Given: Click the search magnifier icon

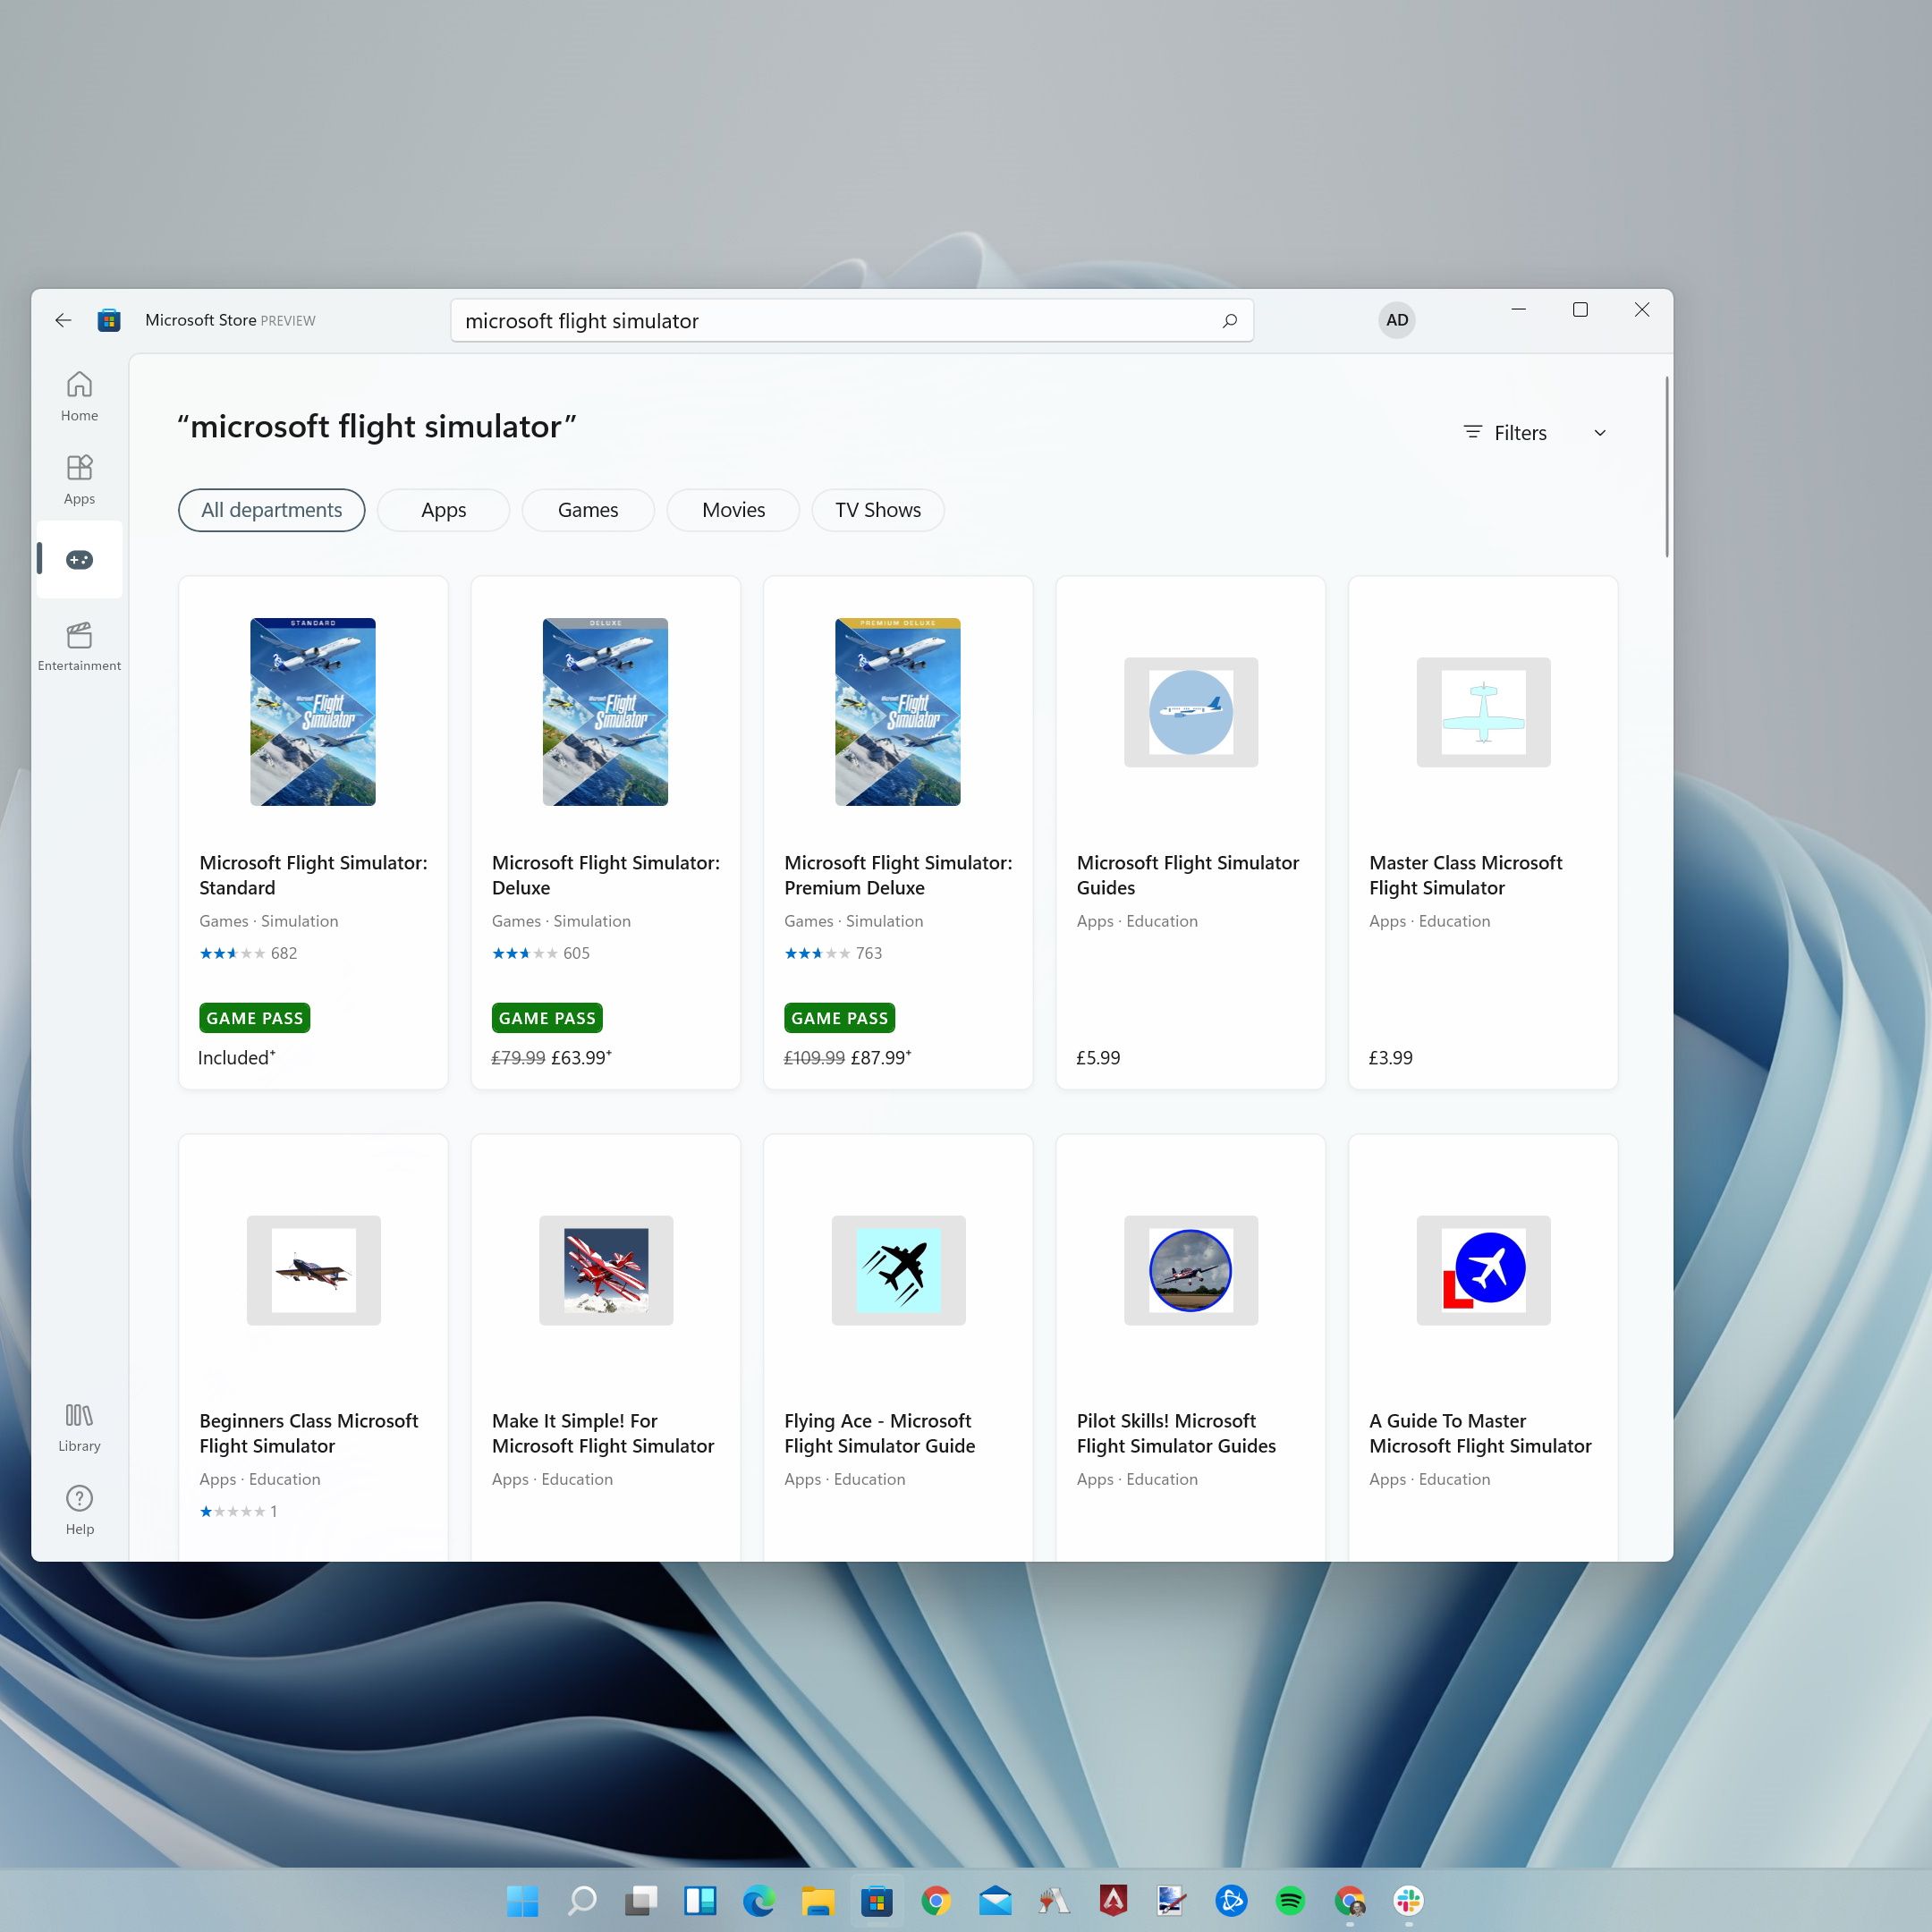Looking at the screenshot, I should tap(1229, 321).
